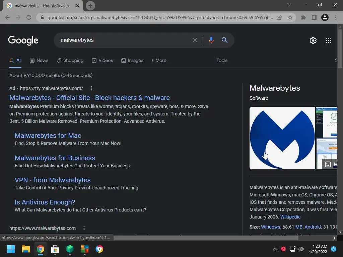Screen dimensions: 343x257
Task: Clear the search box with X
Action: click(195, 40)
